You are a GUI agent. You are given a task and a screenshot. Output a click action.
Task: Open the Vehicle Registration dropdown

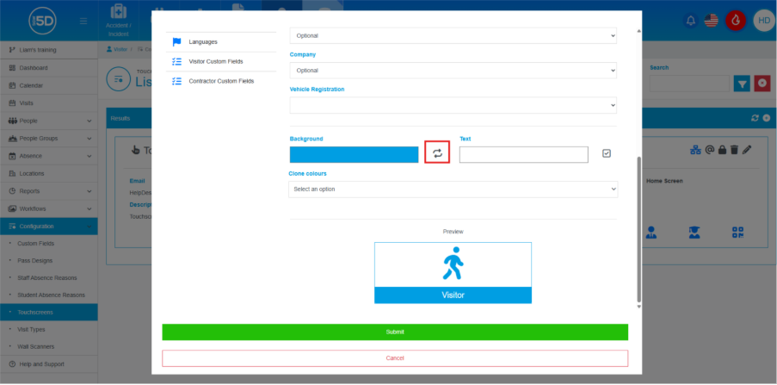(x=453, y=105)
